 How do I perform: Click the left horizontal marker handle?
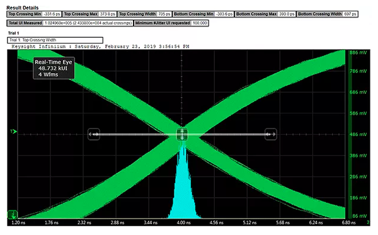click(94, 134)
